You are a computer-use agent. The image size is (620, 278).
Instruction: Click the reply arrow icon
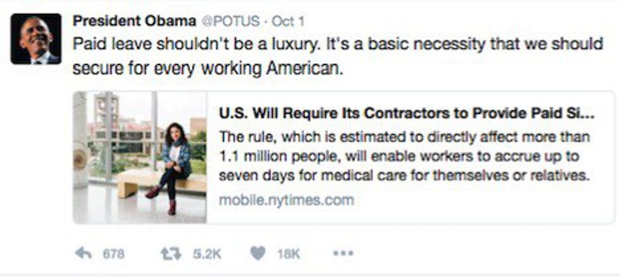(x=83, y=253)
